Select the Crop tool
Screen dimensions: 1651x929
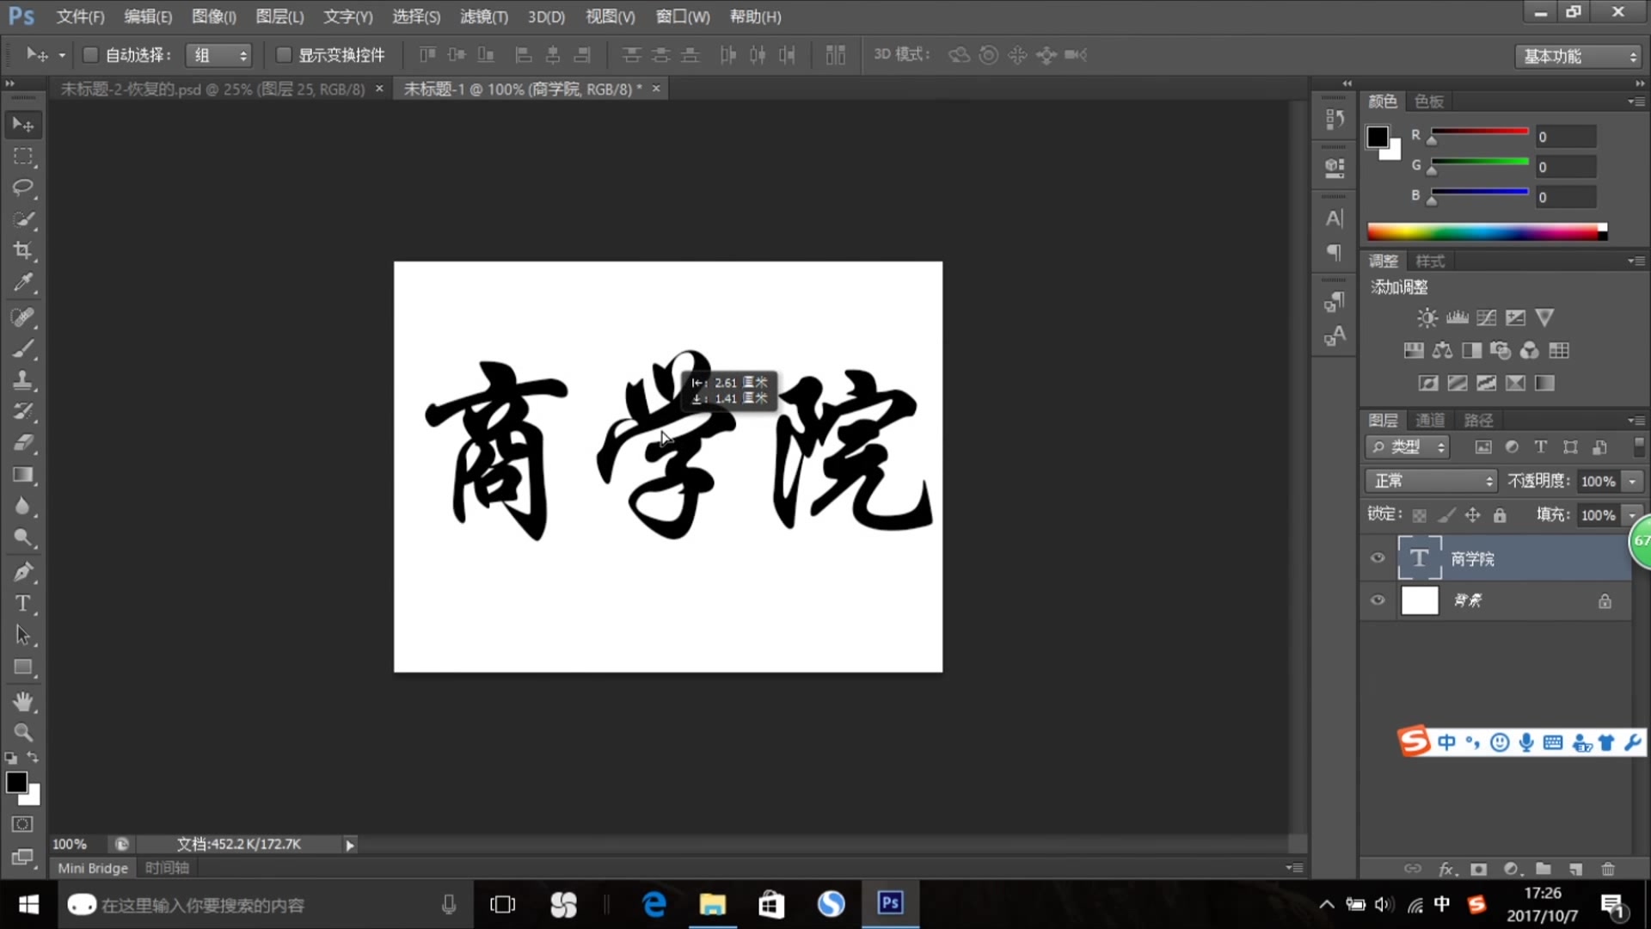pos(23,250)
